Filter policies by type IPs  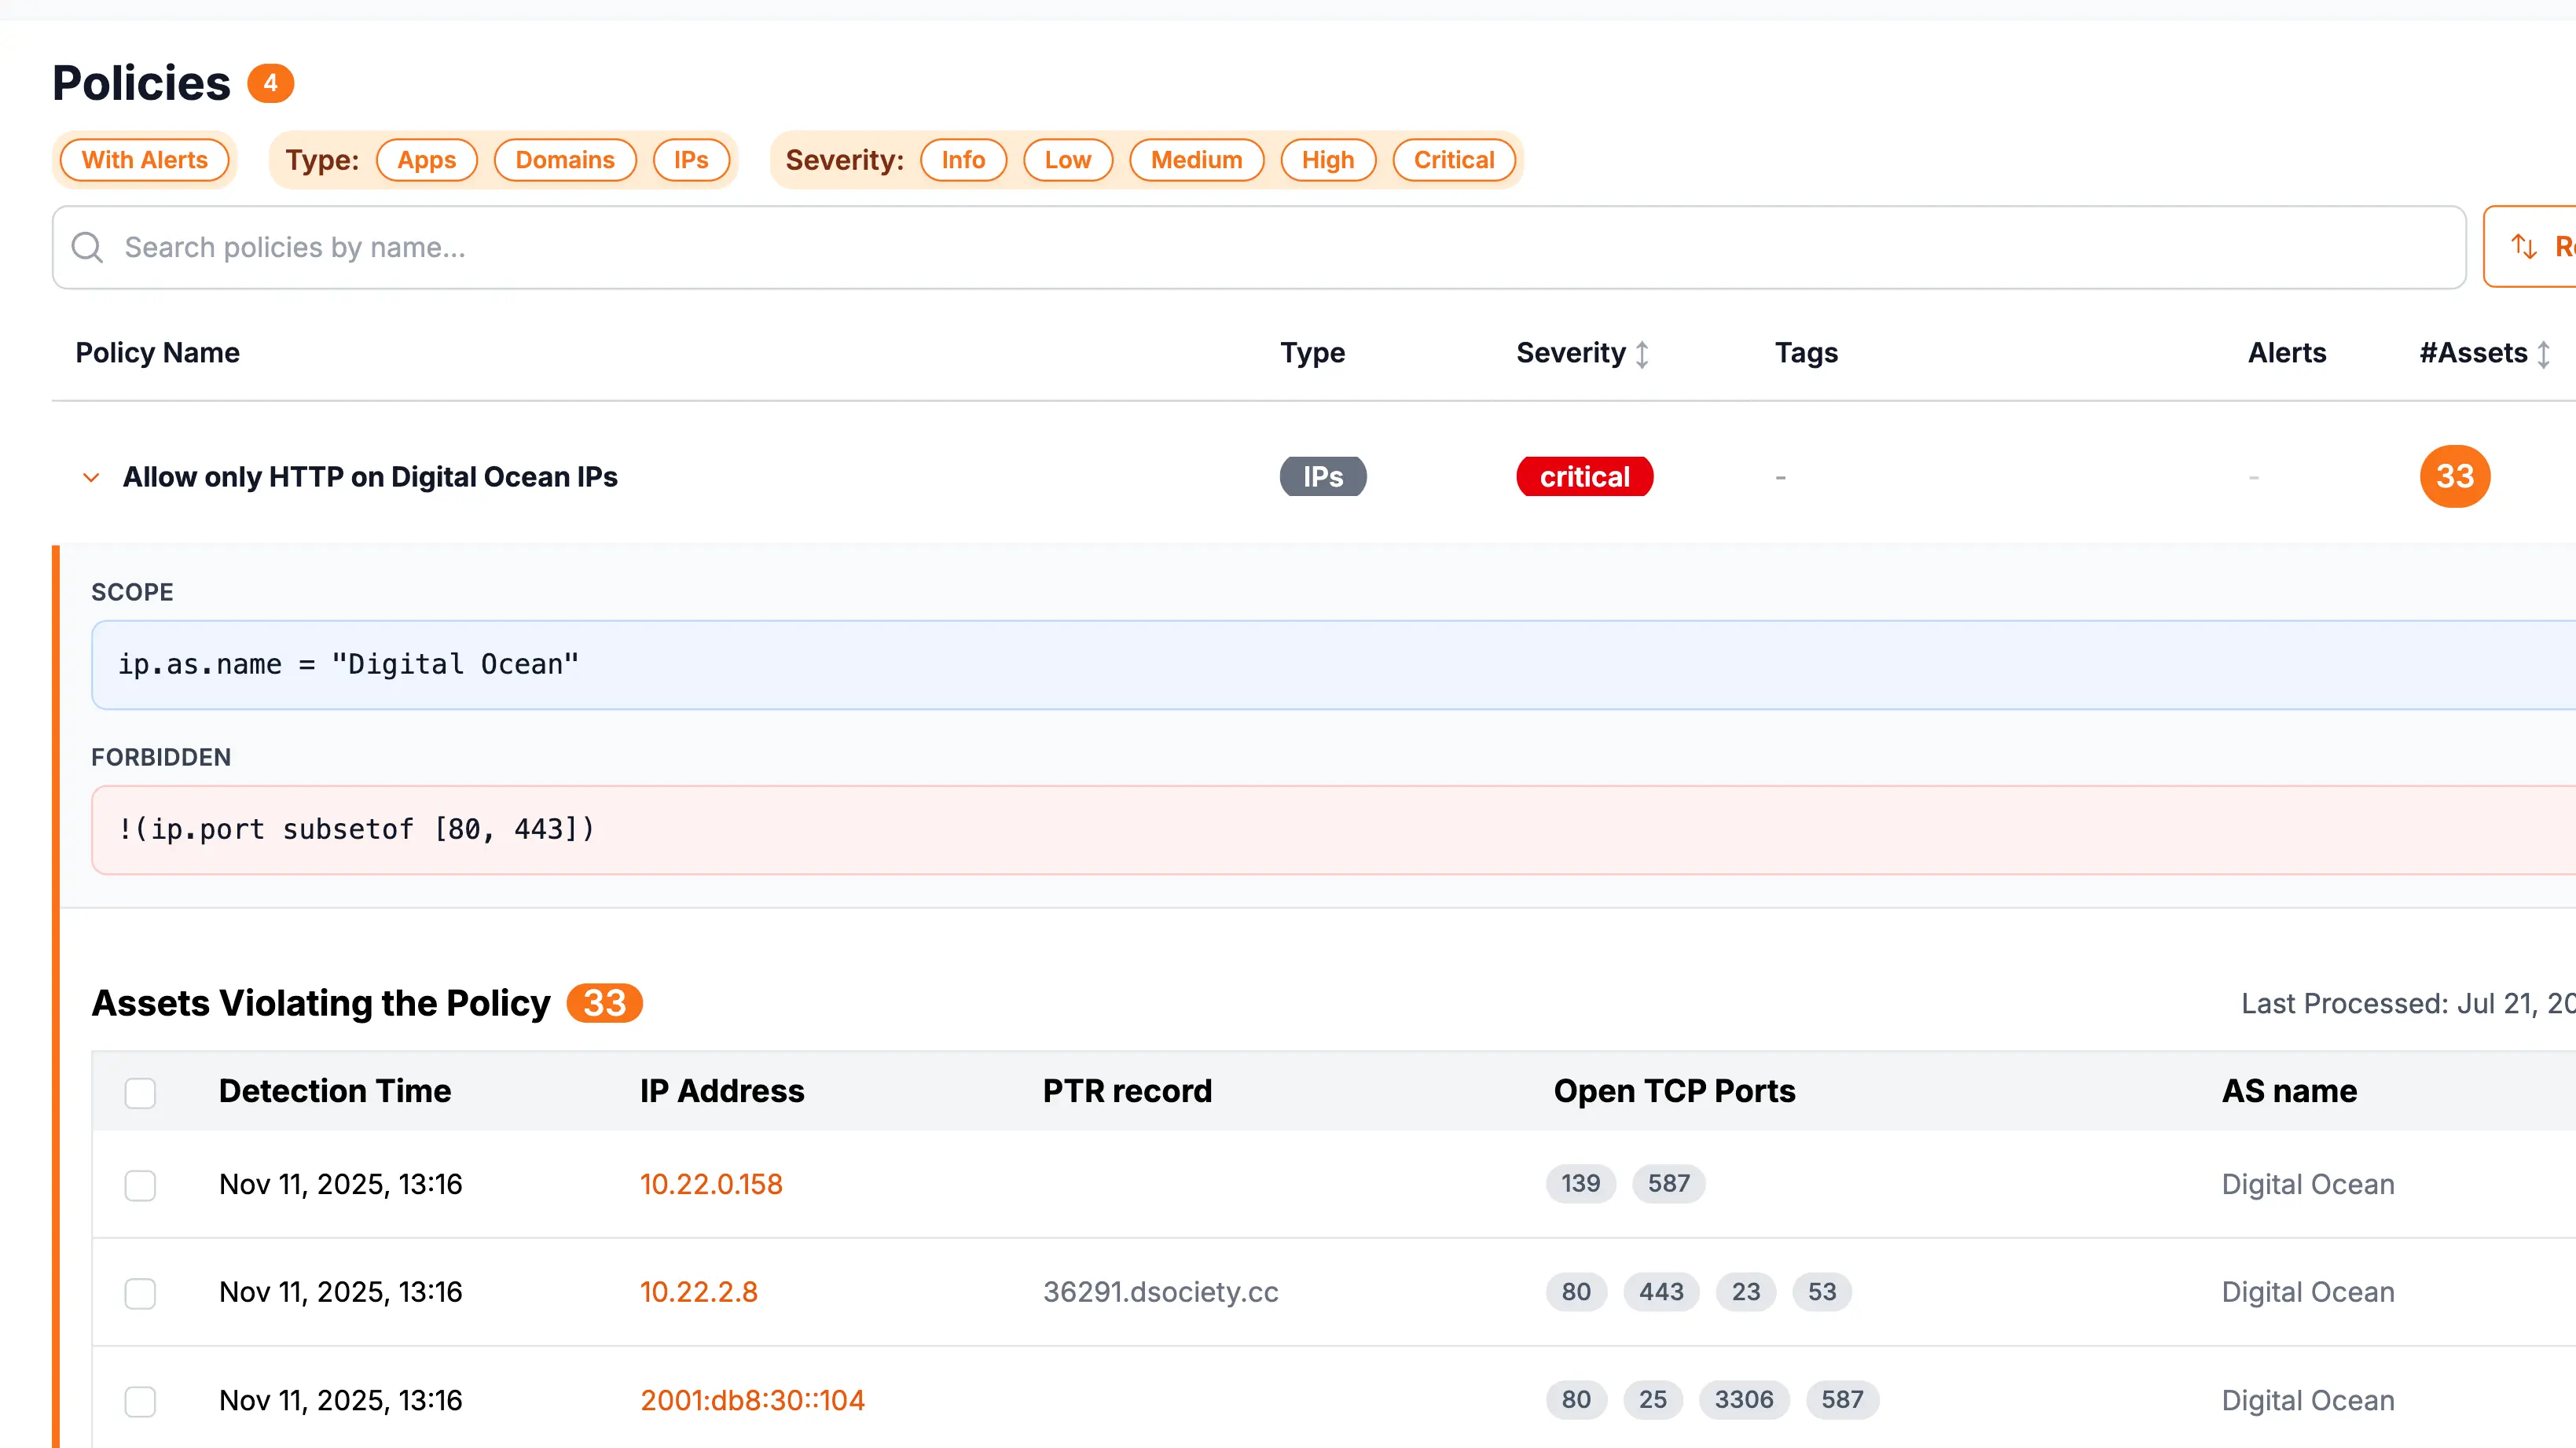[691, 160]
